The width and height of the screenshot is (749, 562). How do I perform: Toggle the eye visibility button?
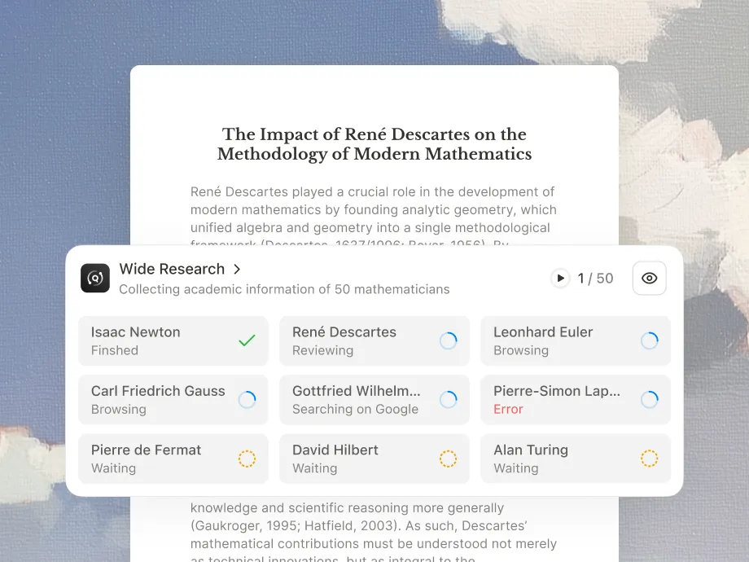[649, 278]
